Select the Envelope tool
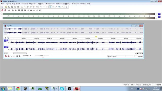The image size is (162, 91). [x=62, y=7]
